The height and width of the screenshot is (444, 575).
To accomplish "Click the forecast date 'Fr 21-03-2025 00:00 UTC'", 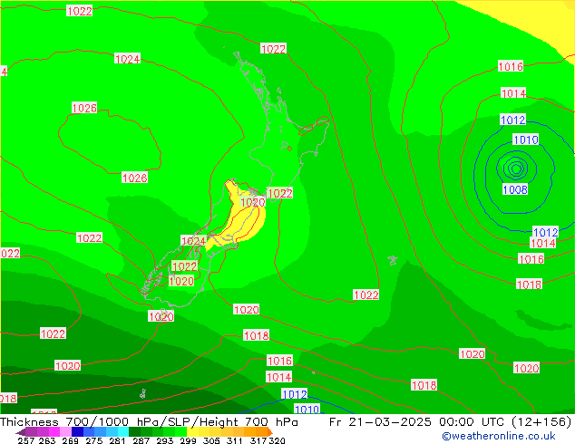I will [416, 421].
